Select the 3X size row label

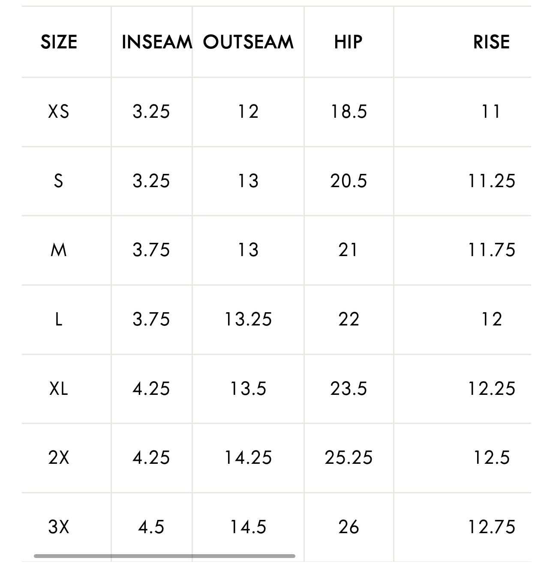click(59, 527)
